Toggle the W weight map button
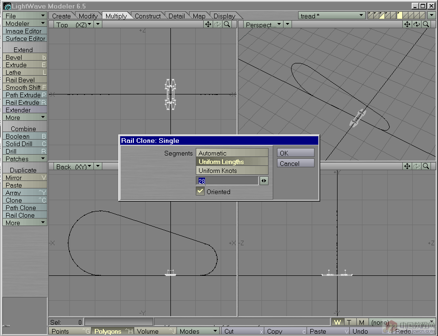The height and width of the screenshot is (336, 438). tap(338, 322)
